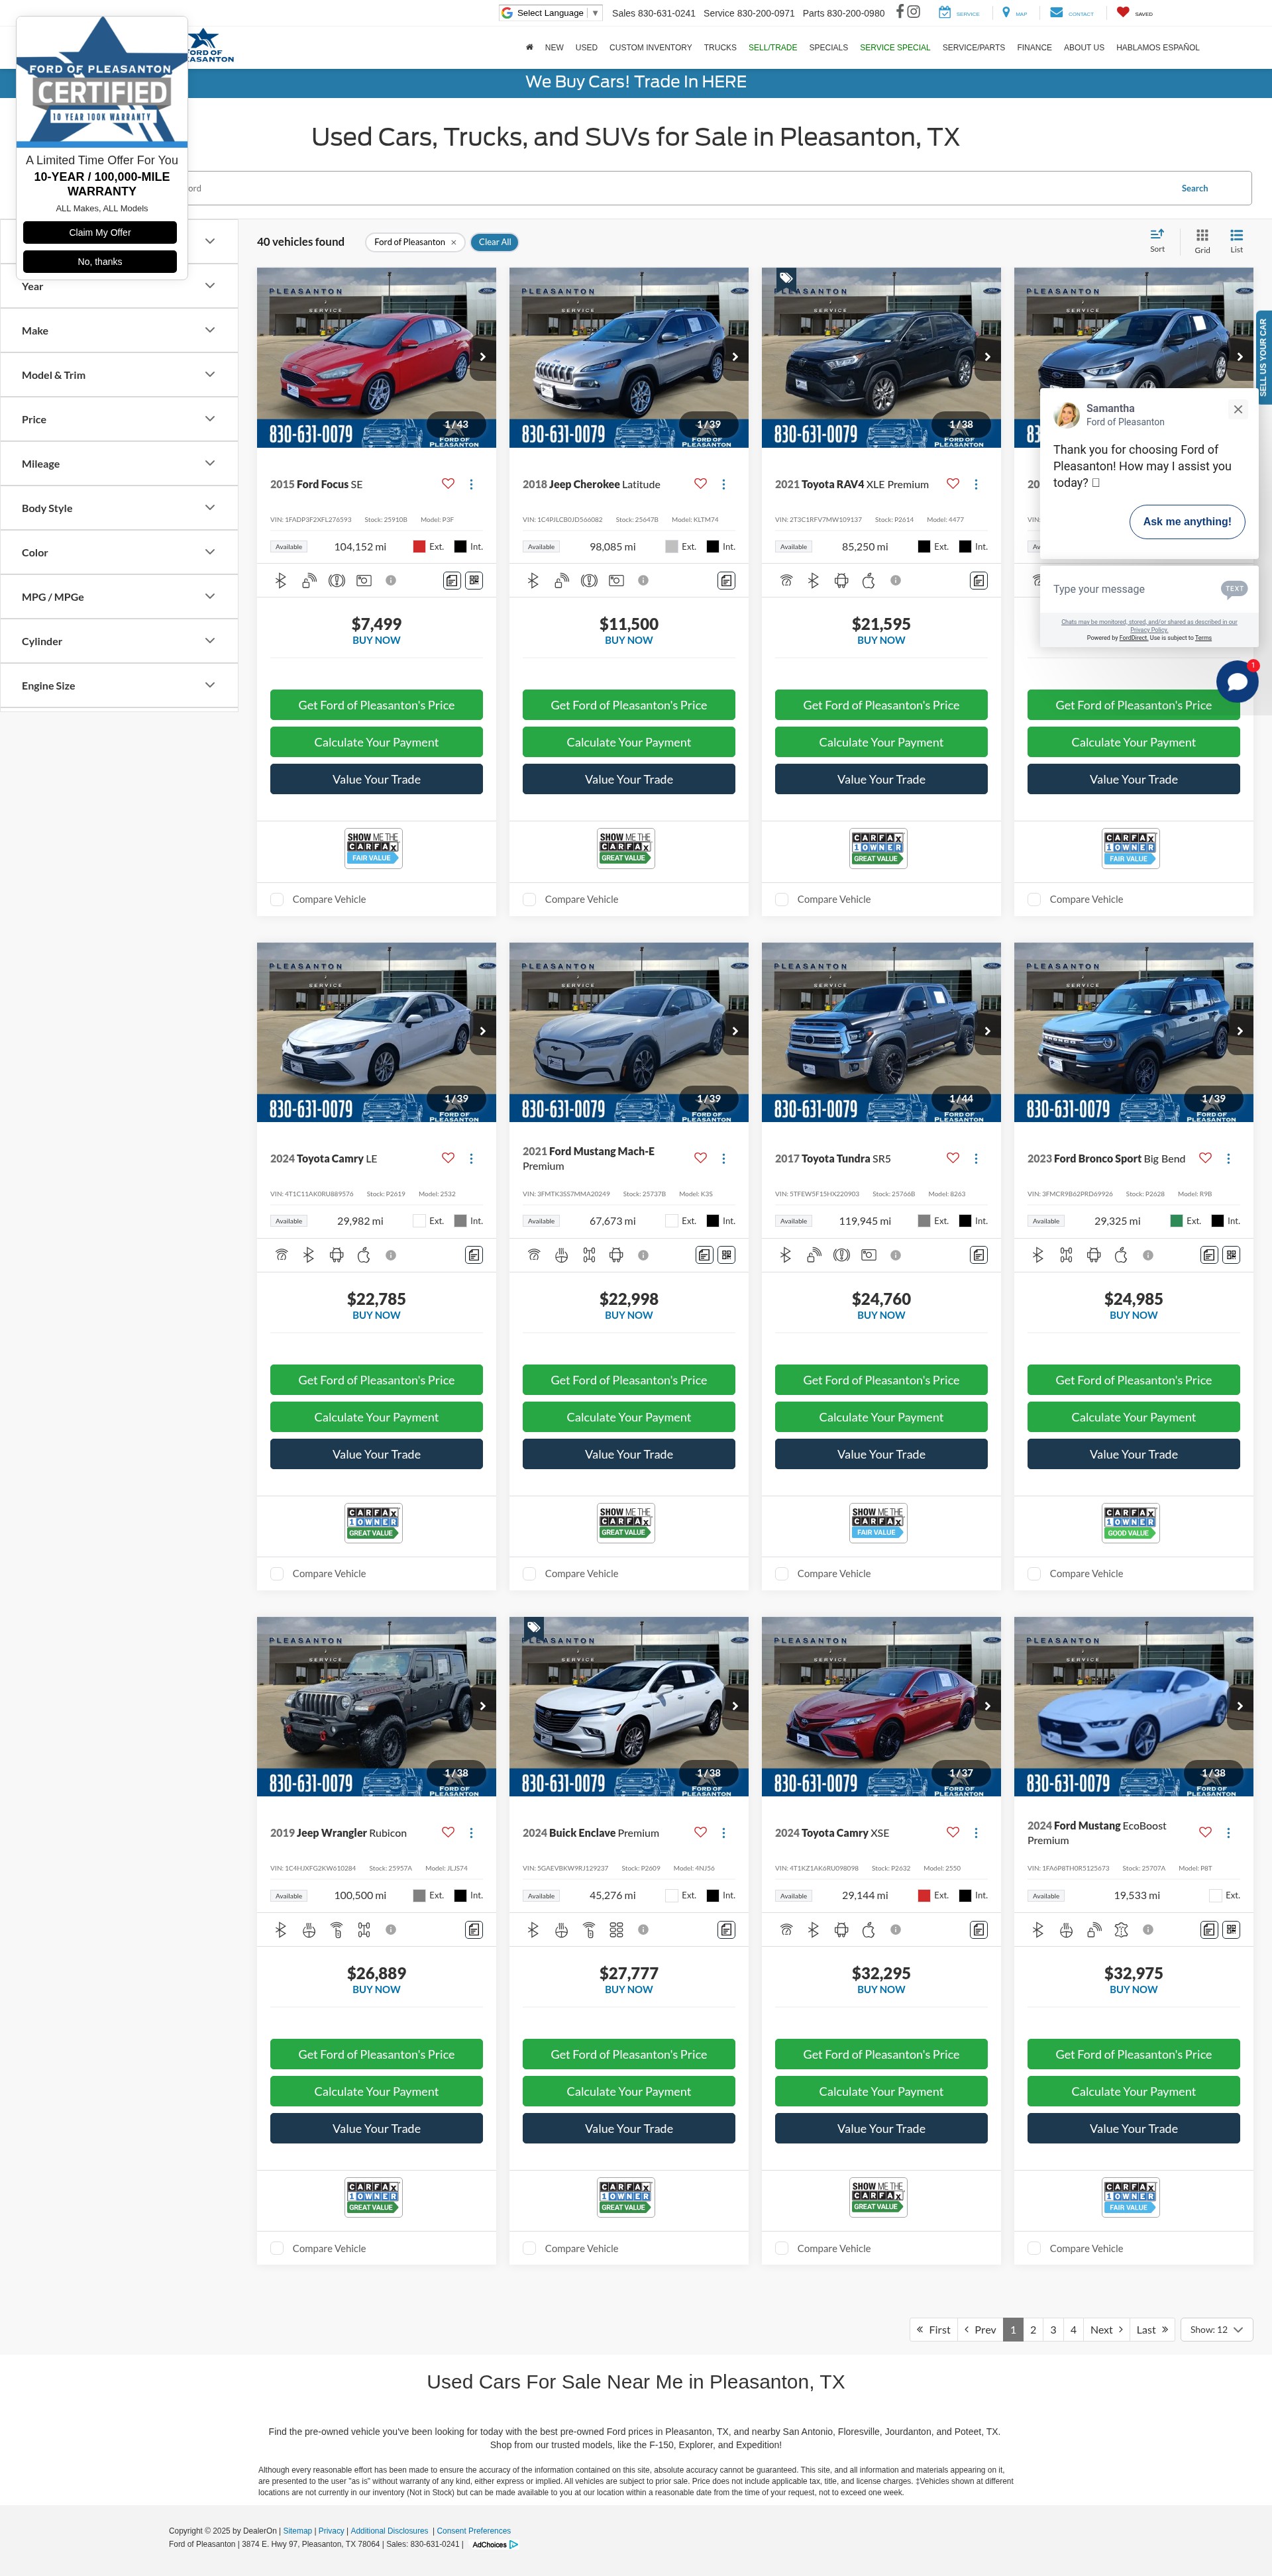Open the USED menu item
Screen dimensions: 1272x2576
click(x=586, y=47)
